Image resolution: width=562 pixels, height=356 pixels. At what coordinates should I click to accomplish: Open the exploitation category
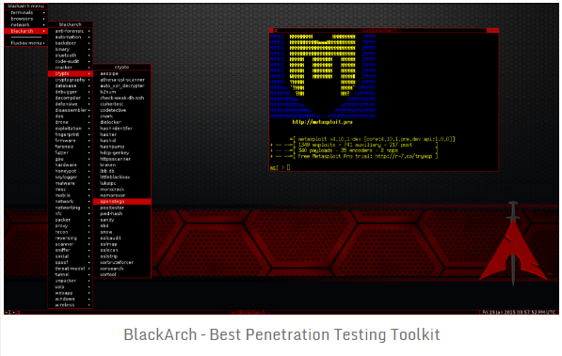[71, 129]
